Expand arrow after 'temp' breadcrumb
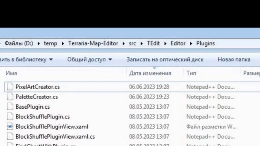This screenshot has height=146, width=260. 63,43
